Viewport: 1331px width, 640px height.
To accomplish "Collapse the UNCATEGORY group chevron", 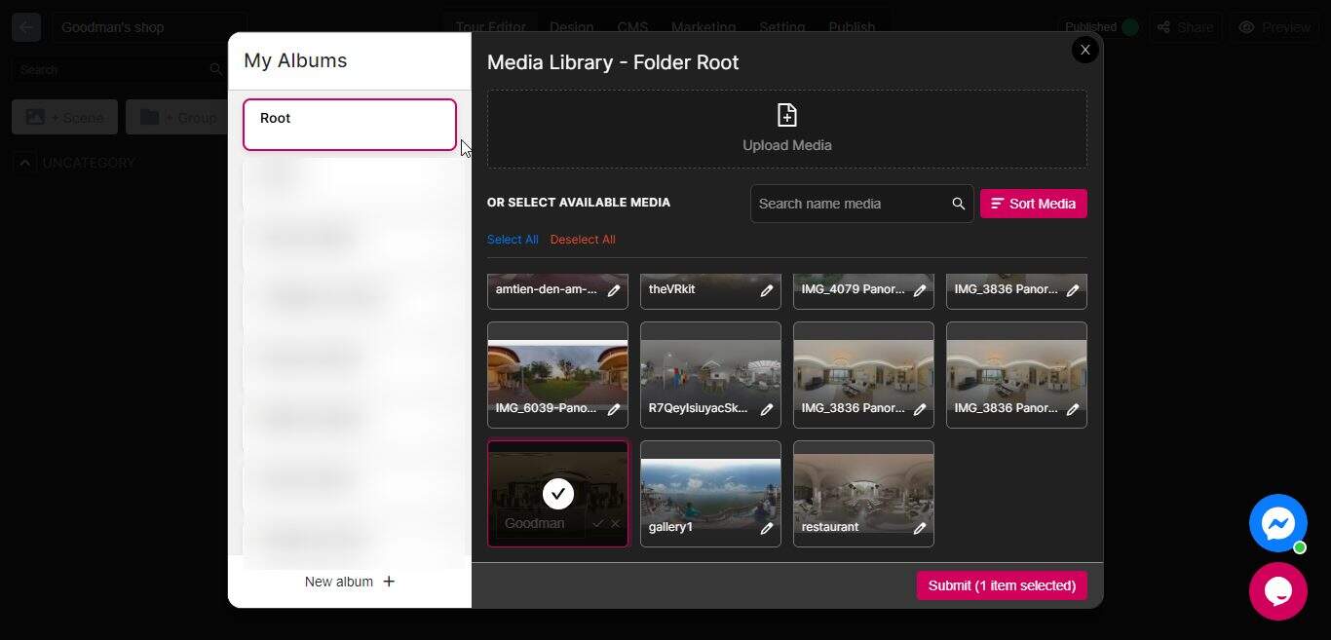I will (x=25, y=163).
